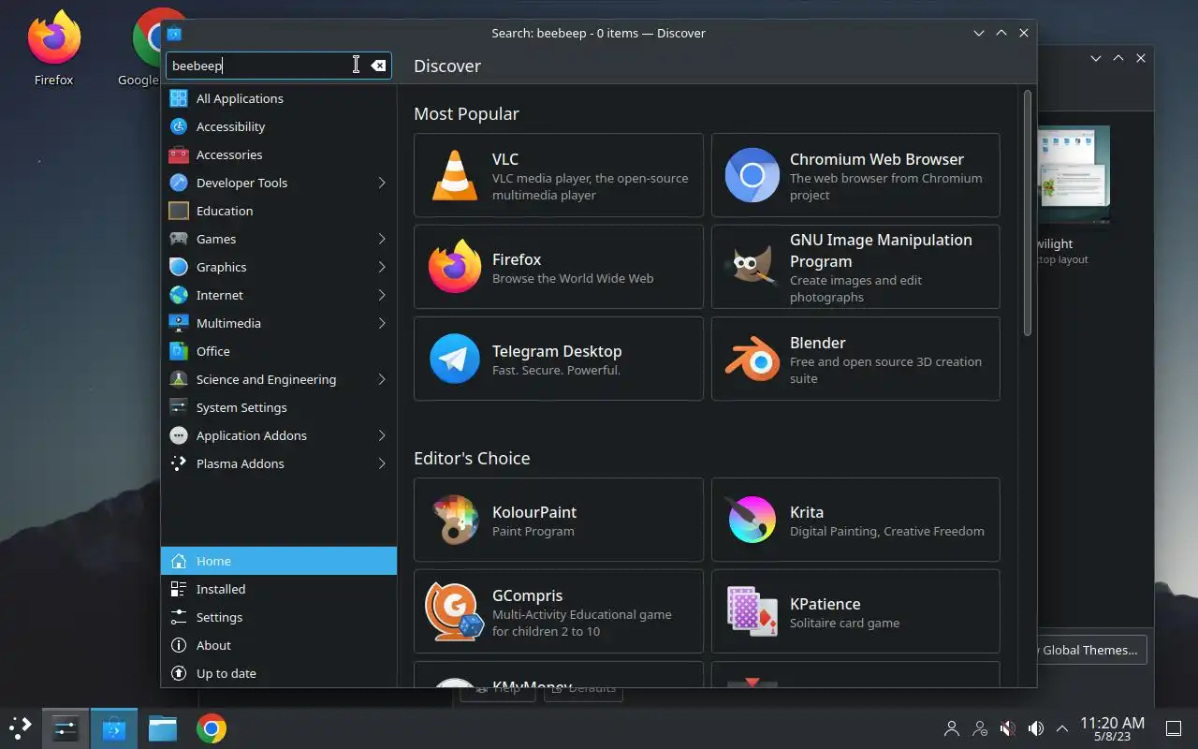Click the GCompris app icon
Viewport: 1198px width, 749px height.
pos(455,611)
